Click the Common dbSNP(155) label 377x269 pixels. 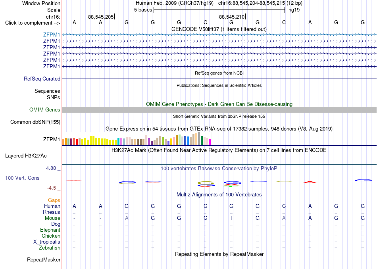coord(35,122)
